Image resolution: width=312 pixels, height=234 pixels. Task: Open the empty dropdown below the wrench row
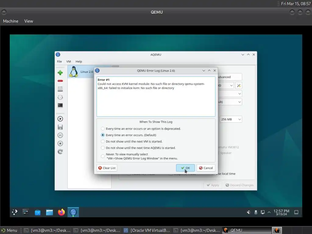pos(230,94)
